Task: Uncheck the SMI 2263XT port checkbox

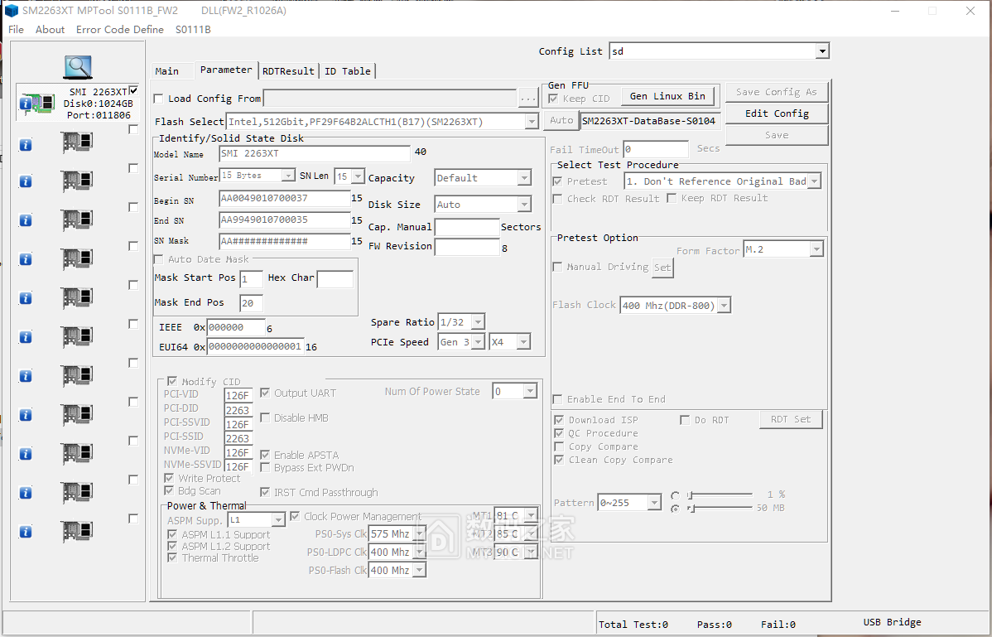Action: [133, 90]
